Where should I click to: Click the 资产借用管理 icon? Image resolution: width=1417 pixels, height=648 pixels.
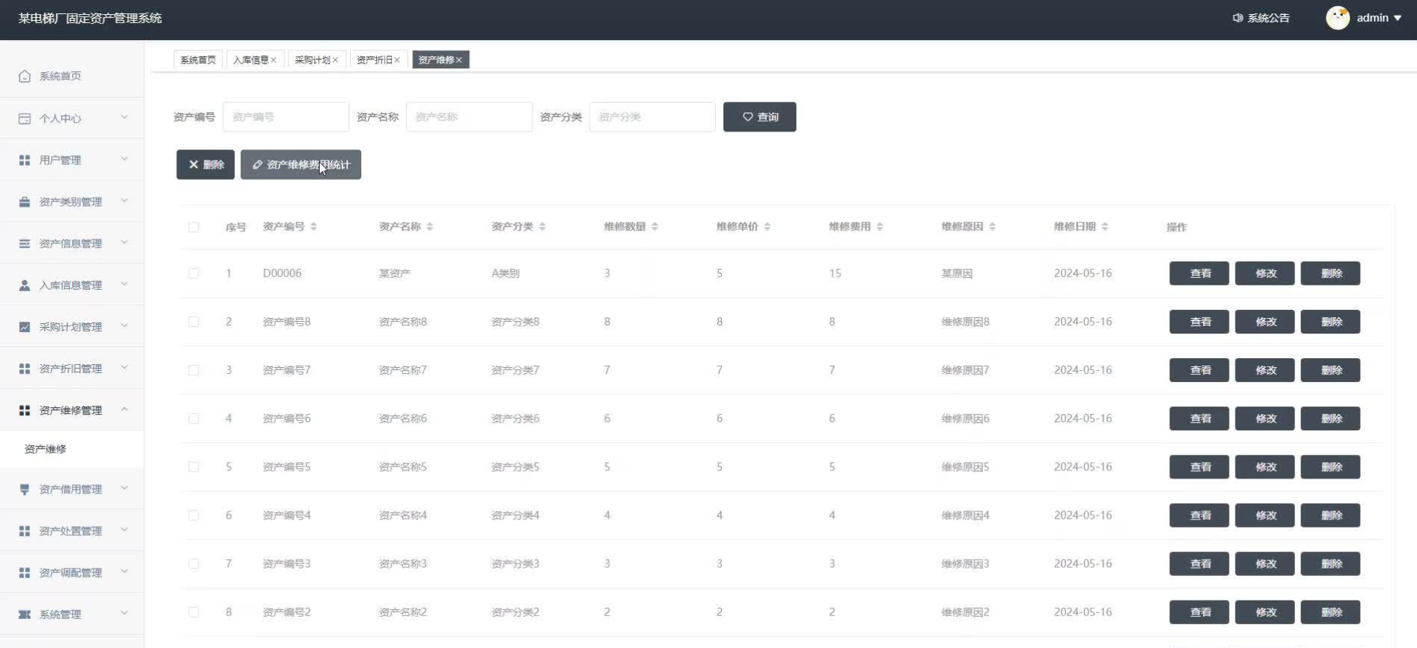coord(25,489)
